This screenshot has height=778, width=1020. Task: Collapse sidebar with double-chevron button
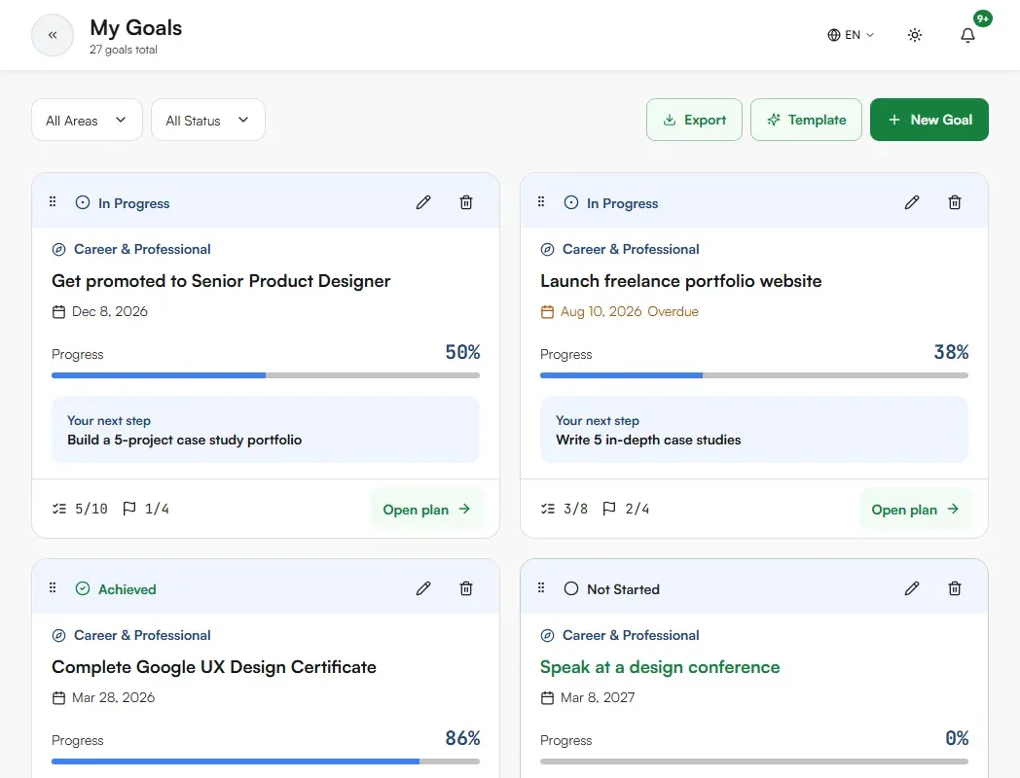point(52,35)
